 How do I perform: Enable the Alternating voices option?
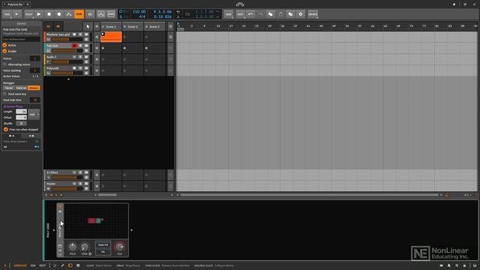pos(5,64)
